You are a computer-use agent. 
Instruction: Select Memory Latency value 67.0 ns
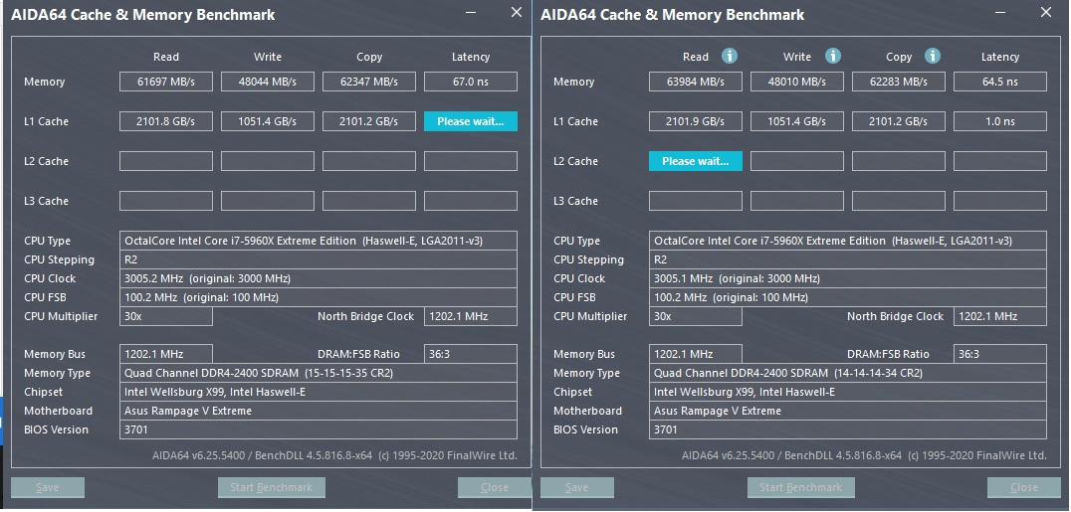coord(471,82)
